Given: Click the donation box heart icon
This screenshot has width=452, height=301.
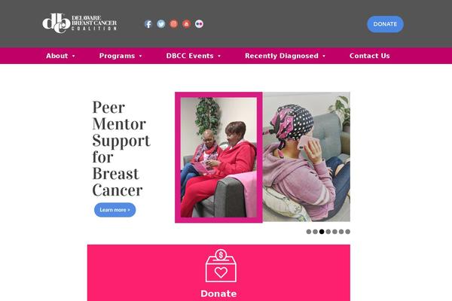Looking at the screenshot, I should [221, 266].
